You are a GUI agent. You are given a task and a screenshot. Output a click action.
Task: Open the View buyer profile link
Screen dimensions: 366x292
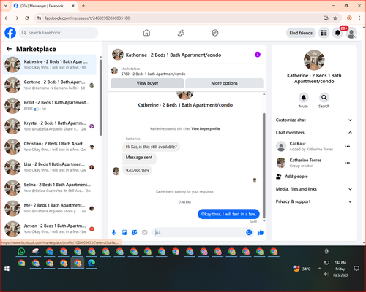pyautogui.click(x=206, y=129)
